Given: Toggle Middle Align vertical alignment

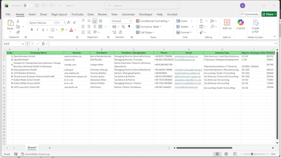Looking at the screenshot, I should coord(89,21).
